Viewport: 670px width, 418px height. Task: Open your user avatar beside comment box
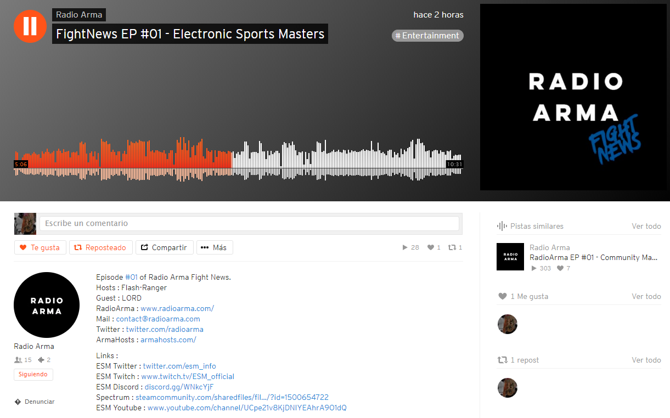coord(25,224)
